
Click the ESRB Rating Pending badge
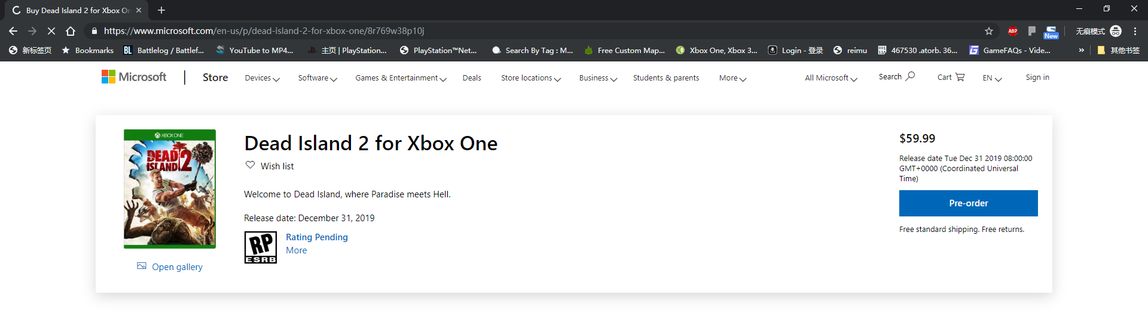[x=261, y=247]
